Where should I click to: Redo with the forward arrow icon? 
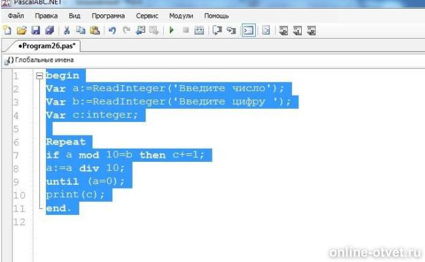pos(127,30)
